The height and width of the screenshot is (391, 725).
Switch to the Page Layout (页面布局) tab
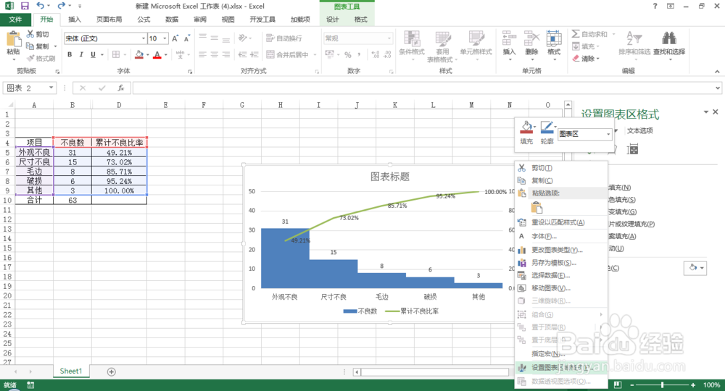pyautogui.click(x=109, y=20)
